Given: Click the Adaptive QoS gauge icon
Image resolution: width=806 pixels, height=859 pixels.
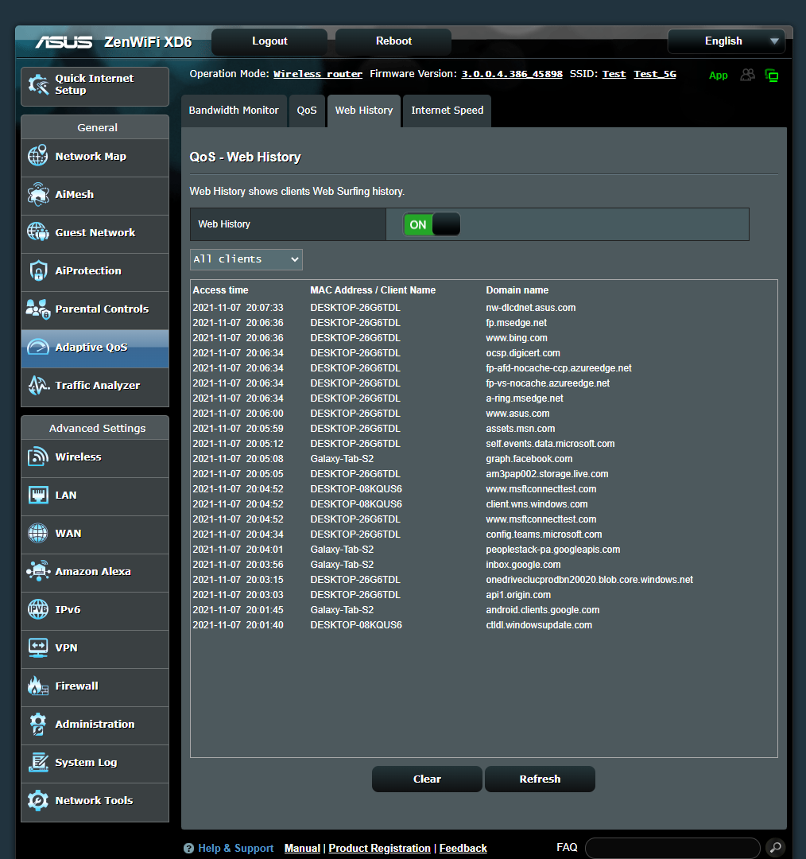Looking at the screenshot, I should click(38, 347).
